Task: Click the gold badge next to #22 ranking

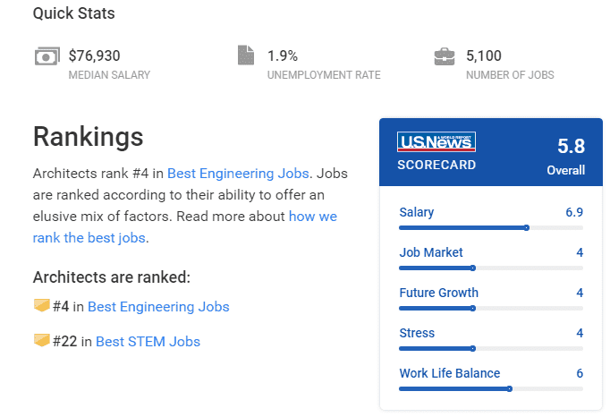Action: click(x=42, y=340)
